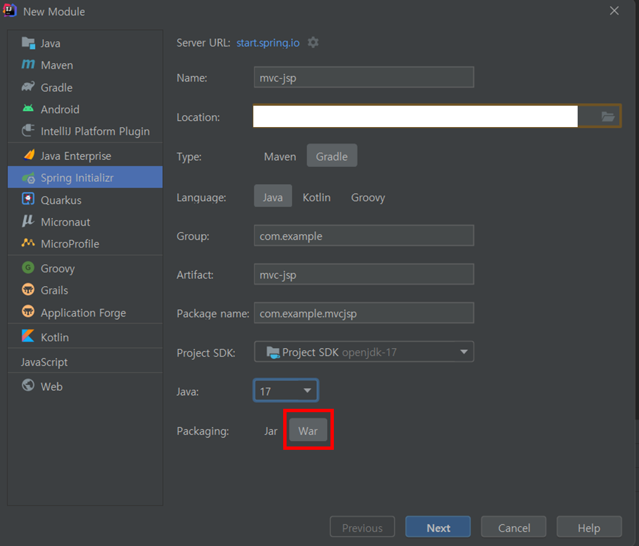
Task: Click the Application Forge icon
Action: pos(28,312)
